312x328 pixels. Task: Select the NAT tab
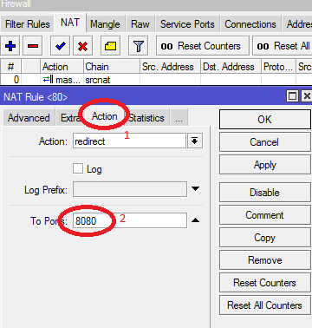[70, 23]
